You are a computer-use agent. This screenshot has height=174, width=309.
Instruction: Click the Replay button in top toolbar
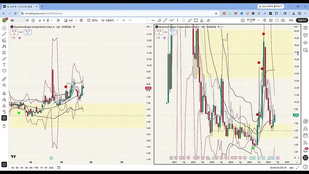pos(108,20)
